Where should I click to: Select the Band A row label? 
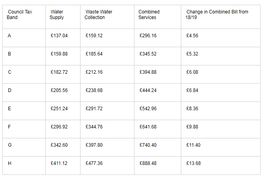10,36
